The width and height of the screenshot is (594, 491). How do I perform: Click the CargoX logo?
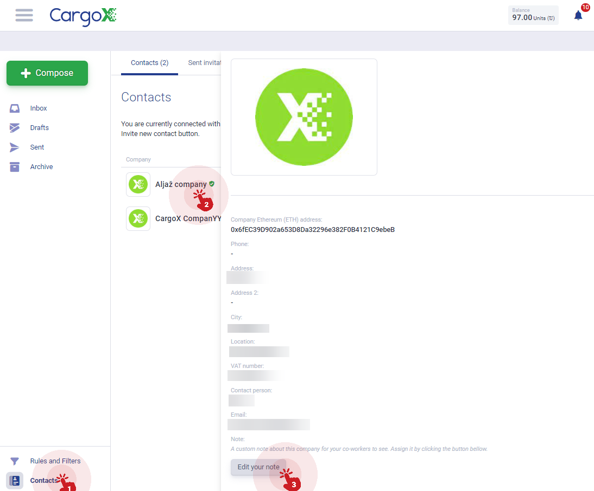83,16
